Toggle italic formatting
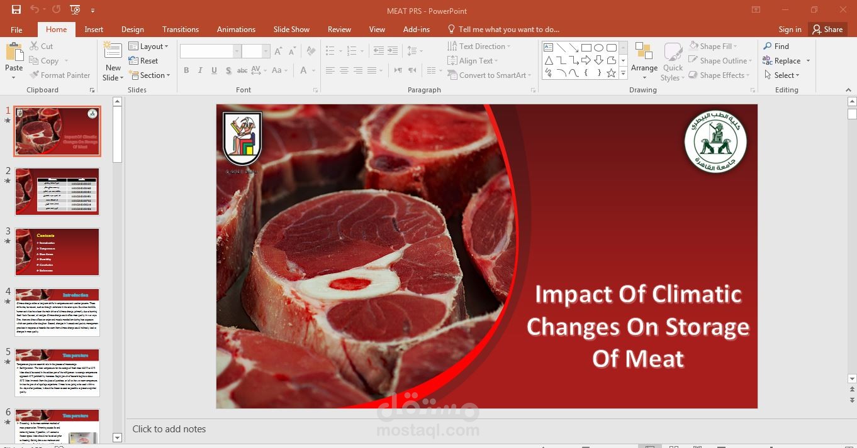The height and width of the screenshot is (448, 857). pos(200,70)
